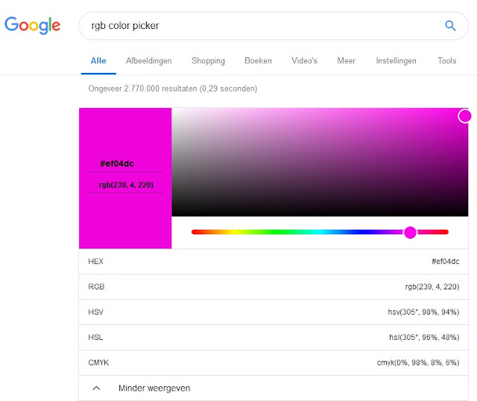Viewport: 477px width, 401px height.
Task: Open the Shopping tab
Action: tap(208, 61)
